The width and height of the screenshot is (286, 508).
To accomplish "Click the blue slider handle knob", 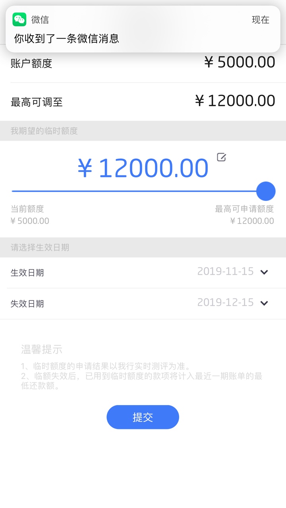I will pyautogui.click(x=266, y=191).
